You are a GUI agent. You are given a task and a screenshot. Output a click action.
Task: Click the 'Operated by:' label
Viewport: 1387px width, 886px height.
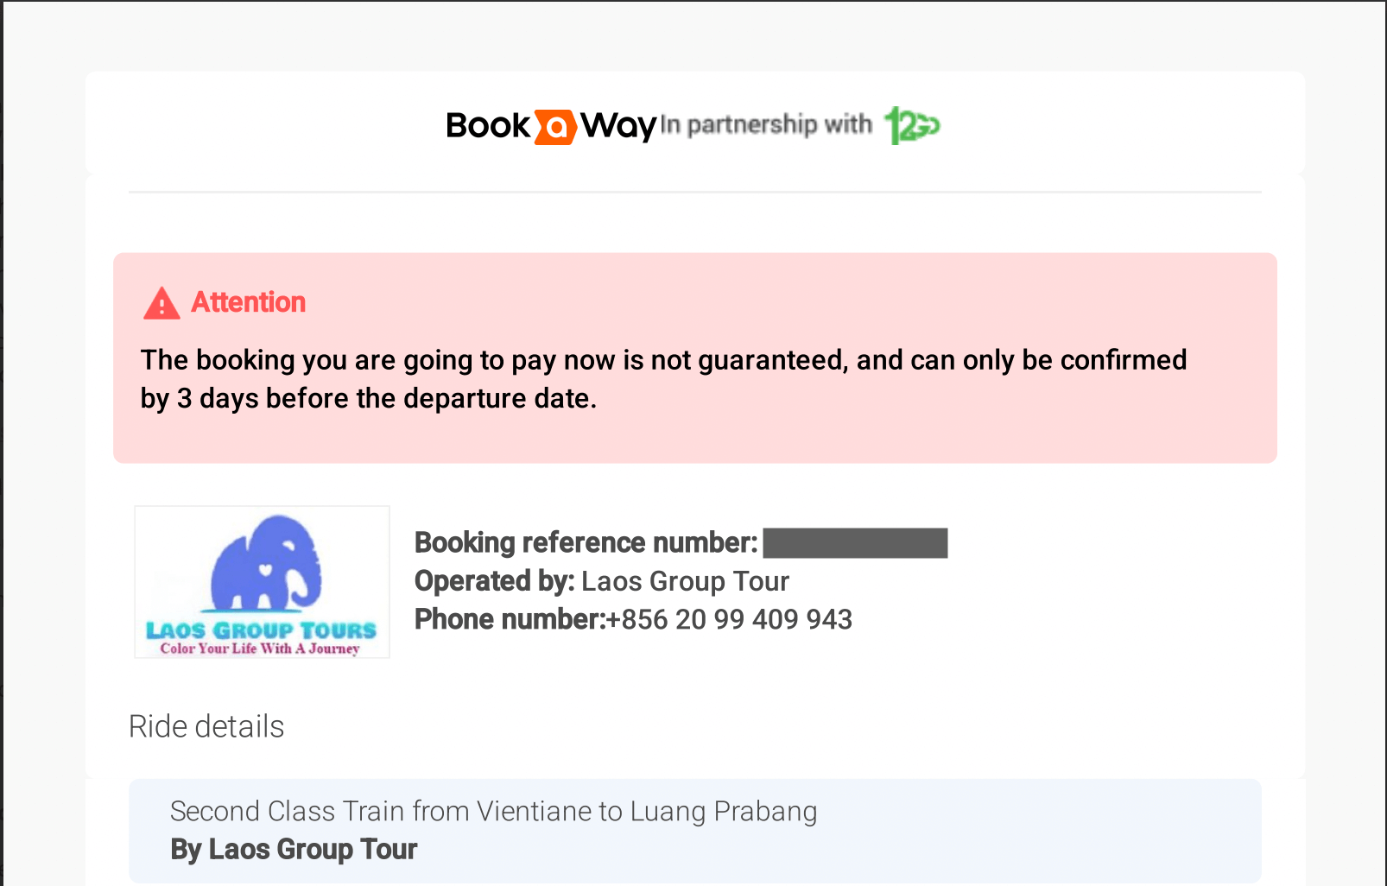pyautogui.click(x=495, y=581)
